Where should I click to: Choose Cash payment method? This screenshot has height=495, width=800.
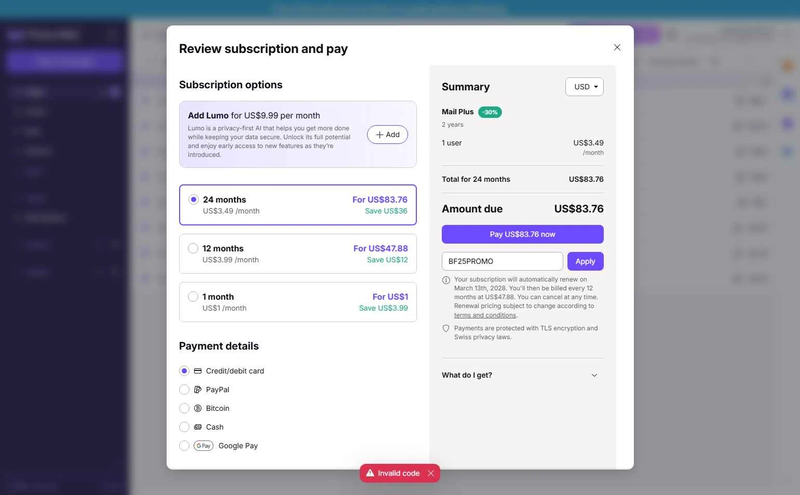(x=184, y=427)
